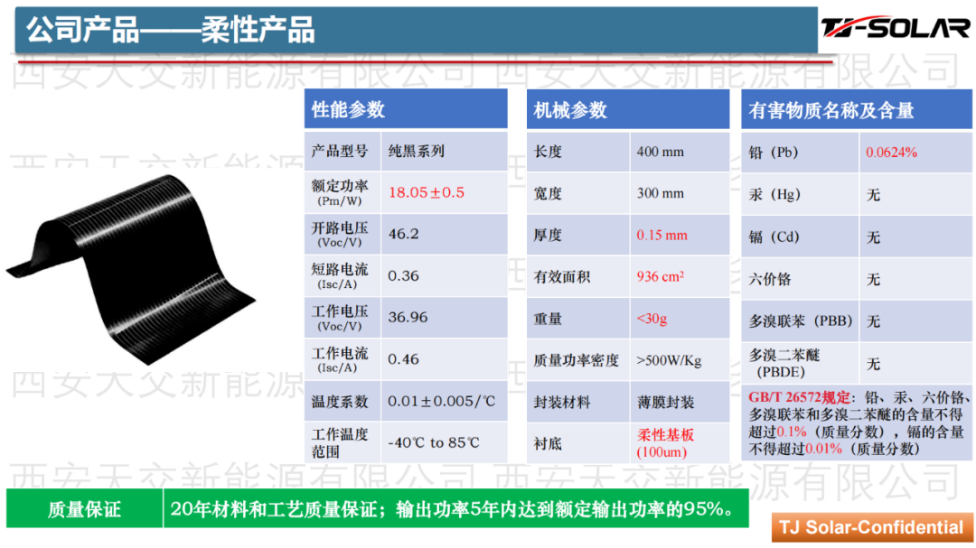The image size is (976, 548).
Task: Click the 机械参数 table header
Action: point(570,110)
